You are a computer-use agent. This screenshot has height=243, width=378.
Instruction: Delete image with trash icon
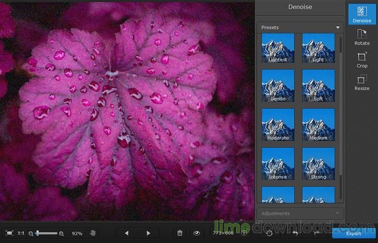pyautogui.click(x=180, y=233)
